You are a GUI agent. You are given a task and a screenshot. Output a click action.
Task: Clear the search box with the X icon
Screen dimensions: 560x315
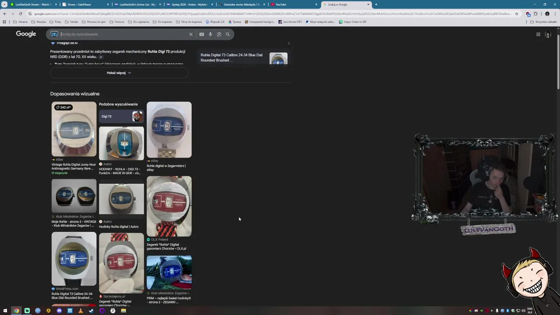coord(191,34)
